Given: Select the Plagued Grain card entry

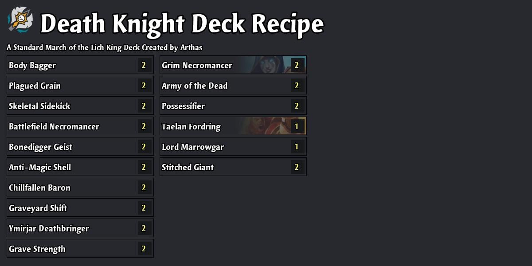Looking at the screenshot, I should point(66,85).
